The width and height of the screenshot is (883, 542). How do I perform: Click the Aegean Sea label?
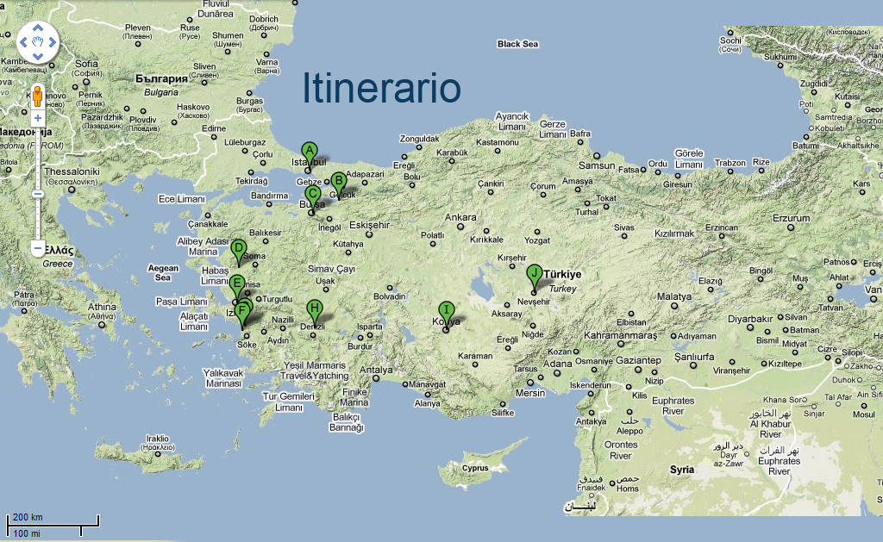163,273
